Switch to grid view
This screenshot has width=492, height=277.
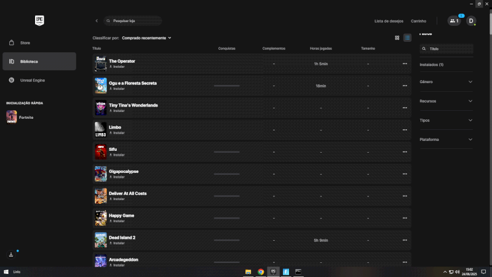pyautogui.click(x=397, y=38)
